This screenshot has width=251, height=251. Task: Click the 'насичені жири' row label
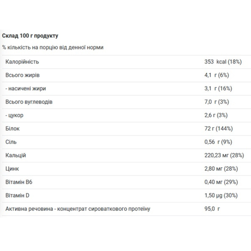pos(26,88)
